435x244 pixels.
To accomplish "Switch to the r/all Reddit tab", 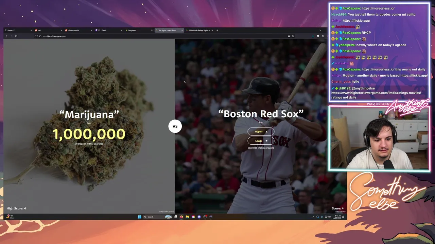I will pyautogui.click(x=49, y=30).
